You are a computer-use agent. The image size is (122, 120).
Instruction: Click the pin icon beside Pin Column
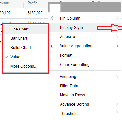(x=52, y=18)
